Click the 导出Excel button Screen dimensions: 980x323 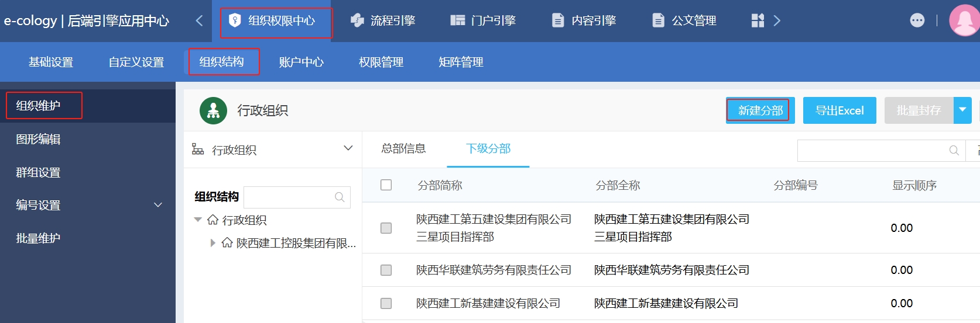839,110
